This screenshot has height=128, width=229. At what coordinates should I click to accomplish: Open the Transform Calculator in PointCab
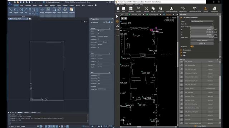coord(195,10)
